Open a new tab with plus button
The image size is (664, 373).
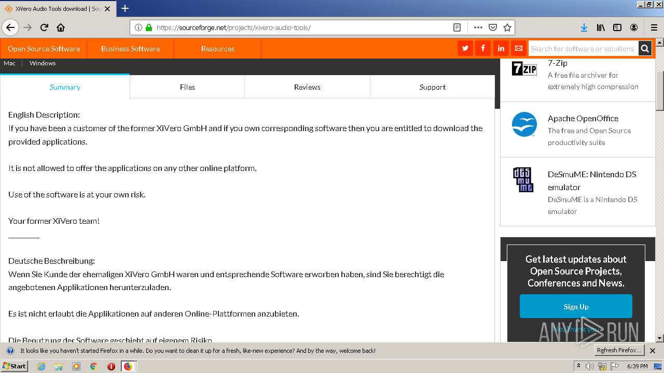(125, 8)
